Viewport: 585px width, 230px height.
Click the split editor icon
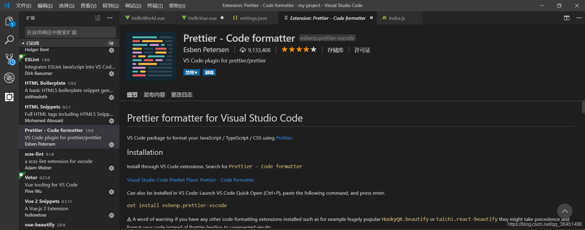(566, 18)
